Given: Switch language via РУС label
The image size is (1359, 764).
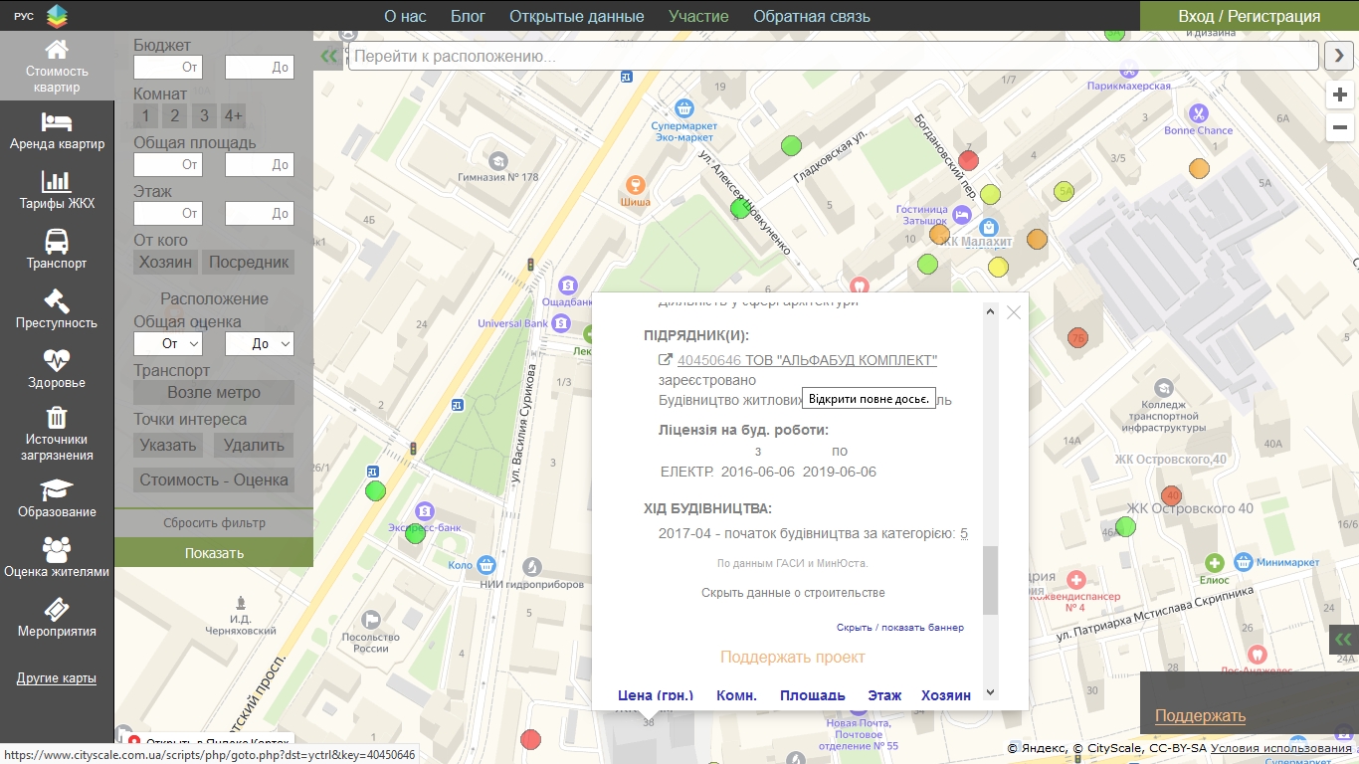Looking at the screenshot, I should point(23,16).
